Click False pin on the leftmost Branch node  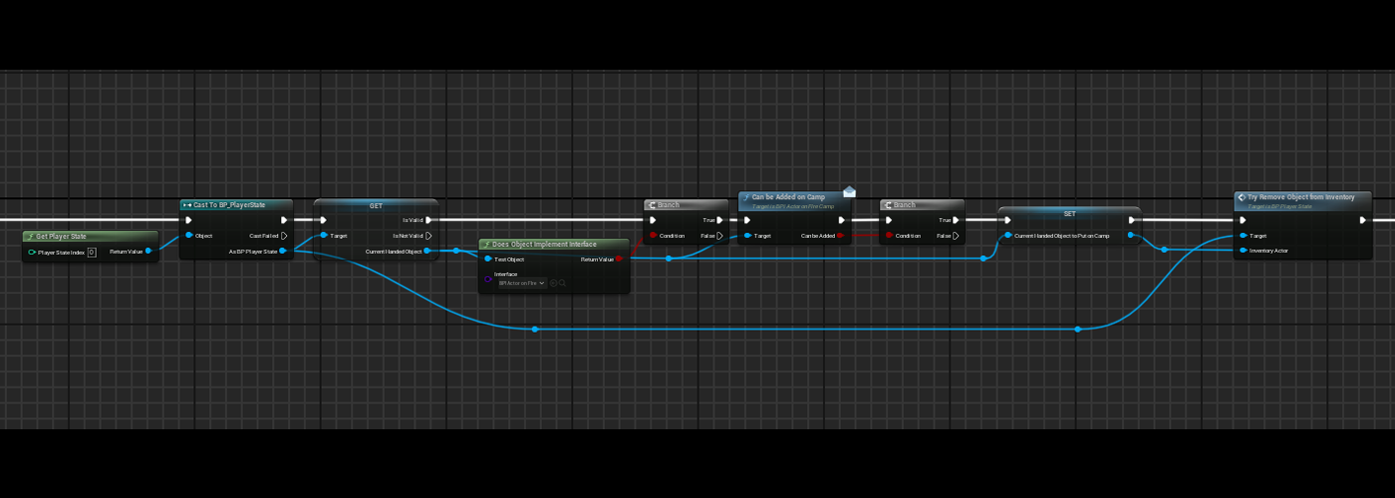[x=720, y=236]
